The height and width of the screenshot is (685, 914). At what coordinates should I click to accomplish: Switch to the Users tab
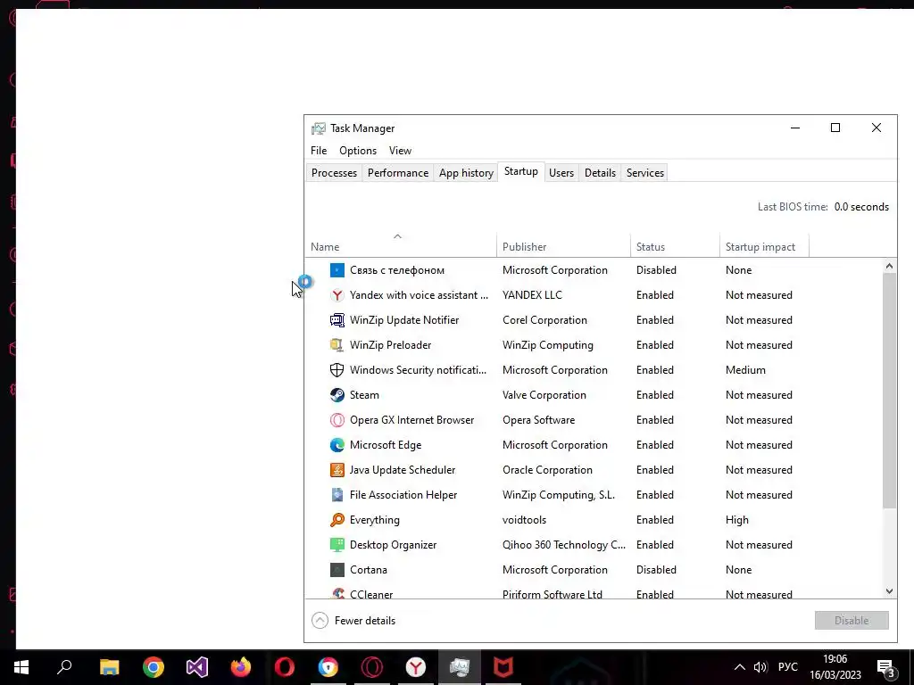coord(561,173)
